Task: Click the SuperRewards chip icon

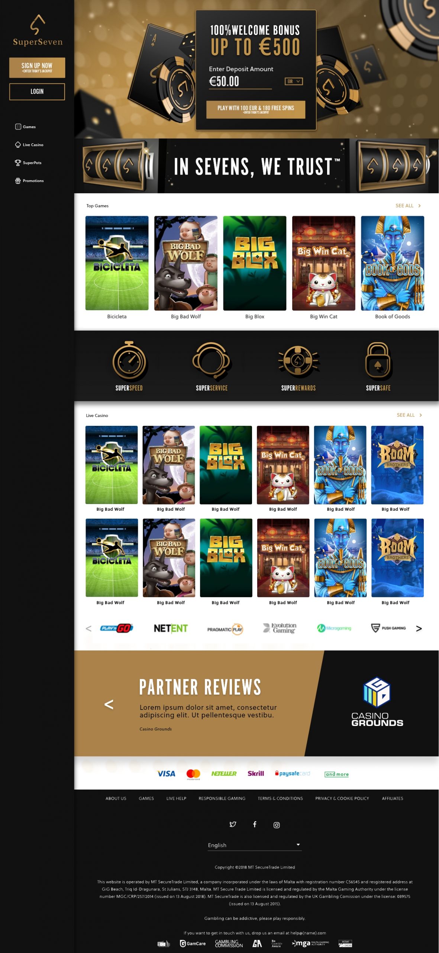Action: pyautogui.click(x=298, y=361)
